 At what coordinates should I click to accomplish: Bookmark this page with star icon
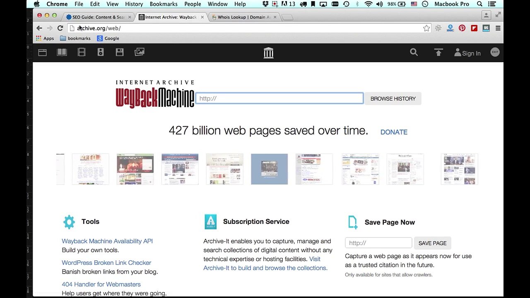pyautogui.click(x=426, y=28)
